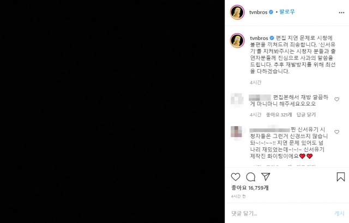Like the first comment with heart
349x223 pixels.
[337, 99]
